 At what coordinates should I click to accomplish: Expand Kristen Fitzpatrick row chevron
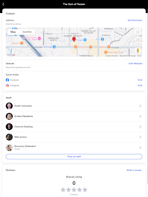pyautogui.click(x=140, y=116)
